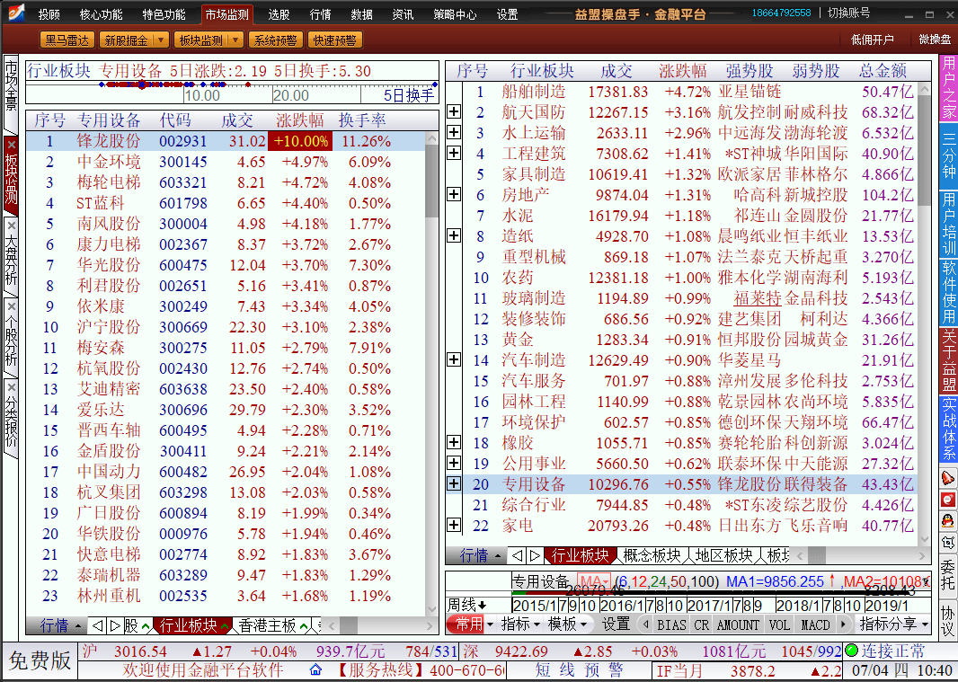Image resolution: width=958 pixels, height=682 pixels.
Task: Click right arrow beside 行情 in stock list tabs
Action: coord(114,625)
